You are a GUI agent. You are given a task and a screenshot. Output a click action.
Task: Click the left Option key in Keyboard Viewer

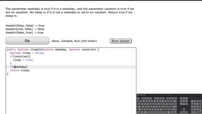[x=142, y=112]
